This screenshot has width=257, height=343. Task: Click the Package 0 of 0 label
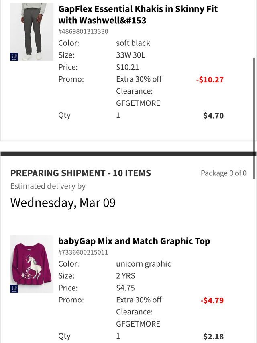pyautogui.click(x=223, y=173)
